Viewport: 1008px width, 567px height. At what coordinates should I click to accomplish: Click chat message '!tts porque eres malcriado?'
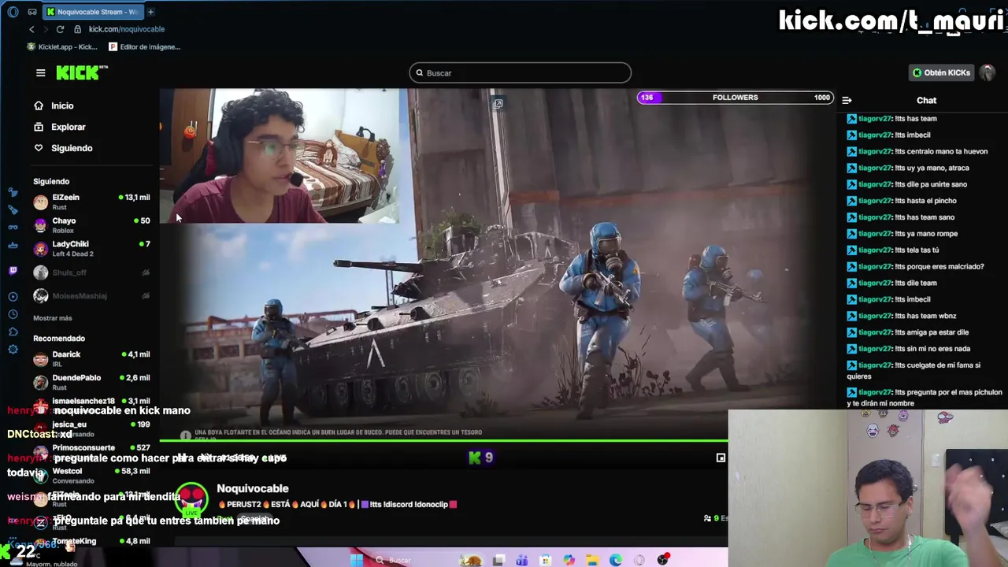[x=915, y=267]
